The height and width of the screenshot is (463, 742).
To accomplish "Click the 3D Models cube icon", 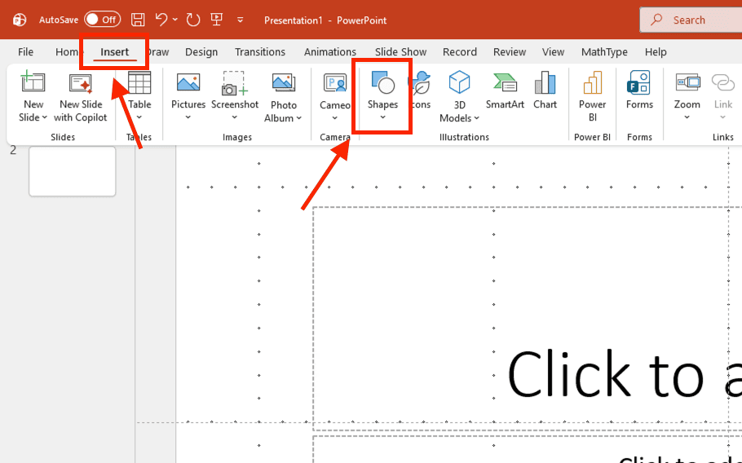I will [459, 82].
